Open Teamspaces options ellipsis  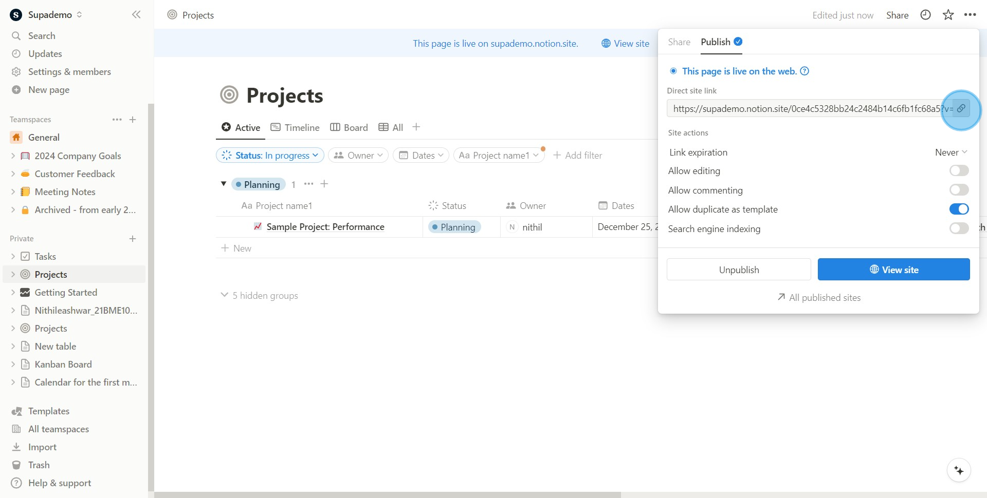pos(117,120)
